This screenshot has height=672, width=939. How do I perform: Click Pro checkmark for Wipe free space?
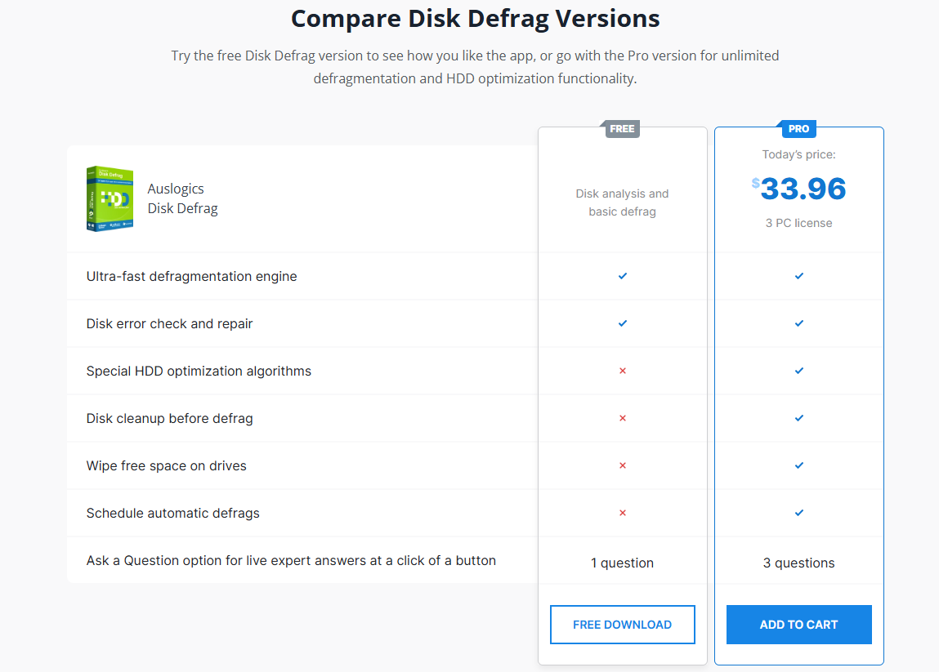(799, 466)
